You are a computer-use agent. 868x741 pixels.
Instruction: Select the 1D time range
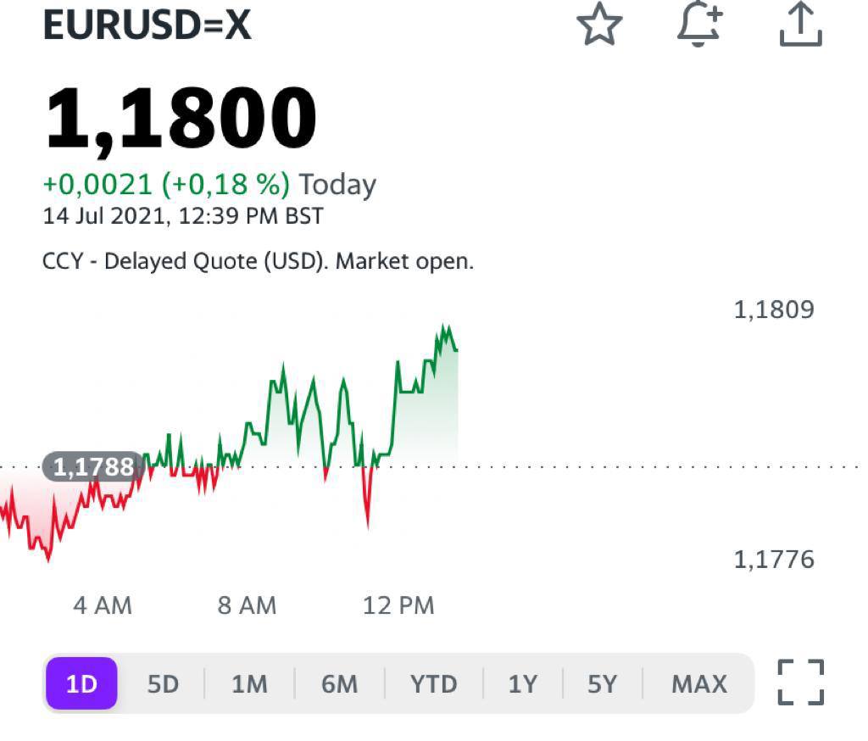pos(81,683)
